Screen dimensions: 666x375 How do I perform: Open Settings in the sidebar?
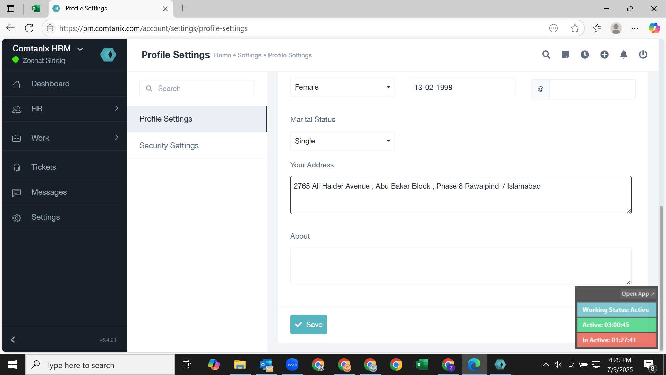coord(65,217)
